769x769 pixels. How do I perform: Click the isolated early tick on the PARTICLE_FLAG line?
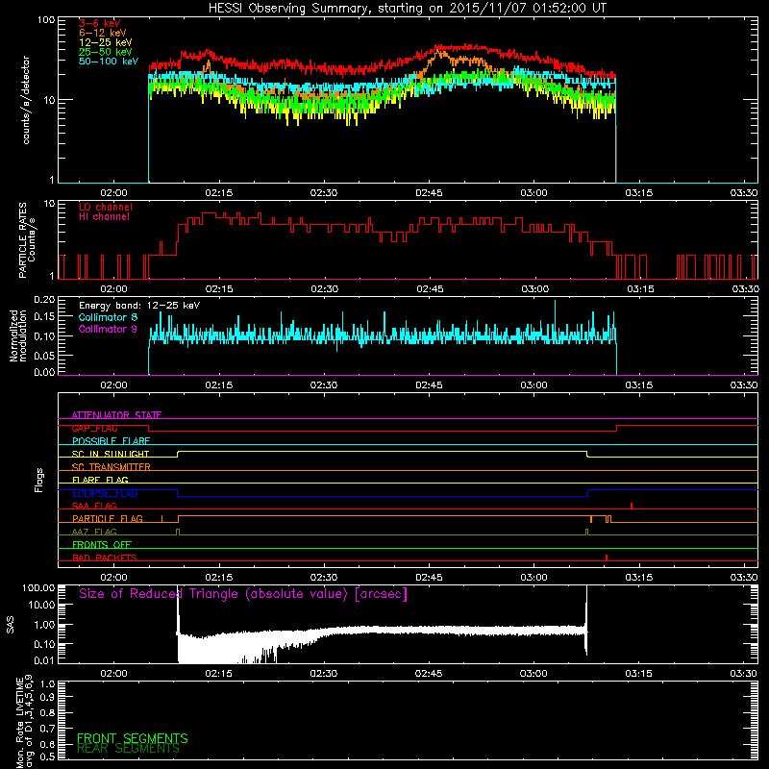coord(161,519)
